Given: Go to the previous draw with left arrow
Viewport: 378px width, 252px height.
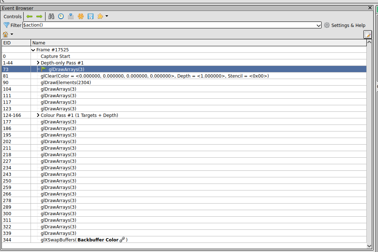Looking at the screenshot, I should click(x=29, y=16).
